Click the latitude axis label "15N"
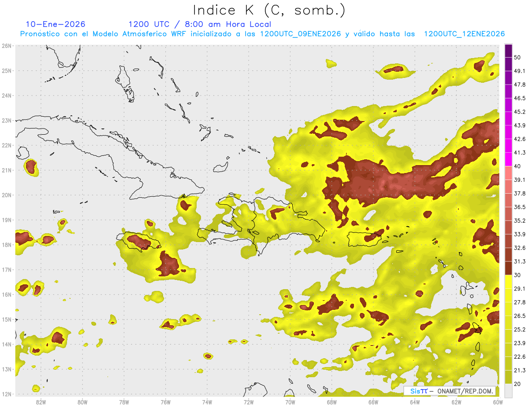529x408 pixels. tap(7, 319)
